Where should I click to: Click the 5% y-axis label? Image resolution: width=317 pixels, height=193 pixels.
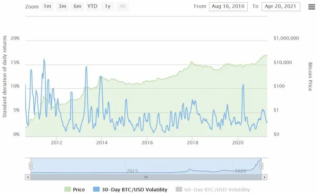click(16, 110)
